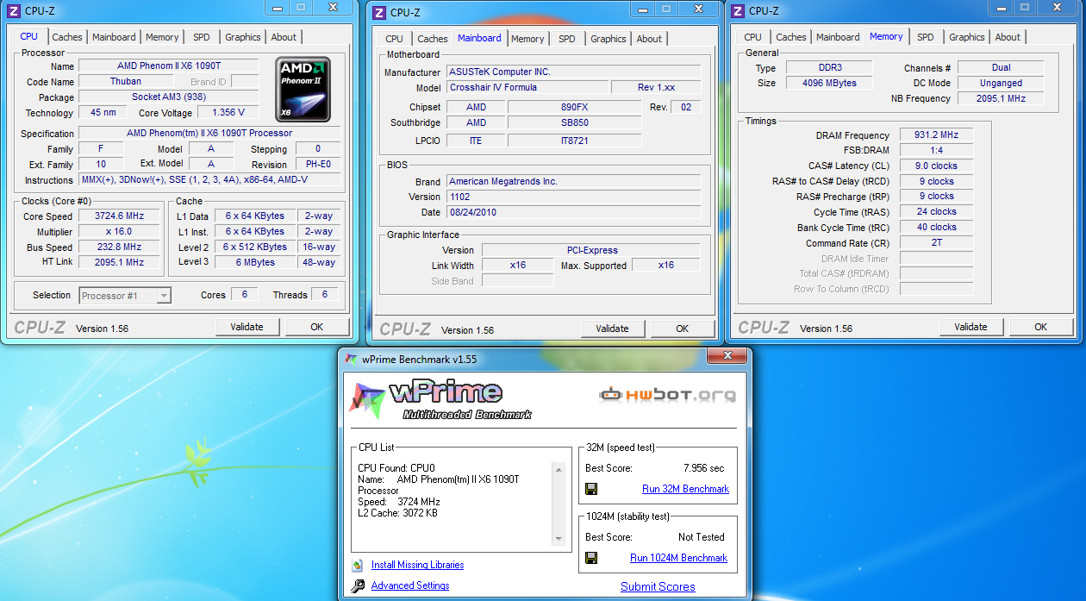Open Mainboard tab in the CPU window
The image size is (1086, 601).
point(114,37)
